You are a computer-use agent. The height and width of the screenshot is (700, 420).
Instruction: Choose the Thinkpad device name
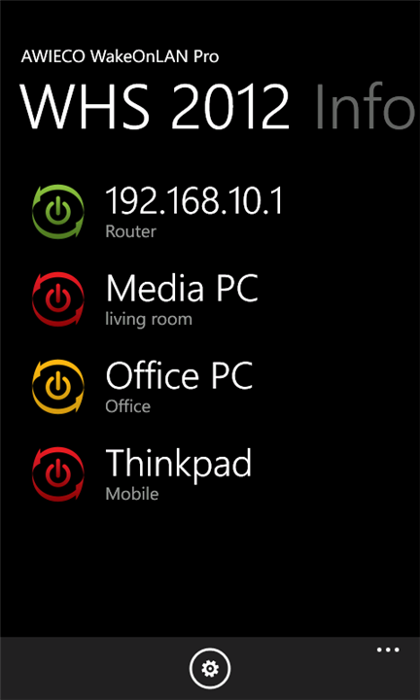179,464
